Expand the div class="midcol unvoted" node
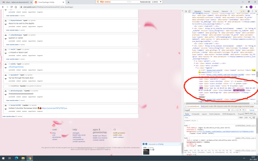Image resolution: width=258 pixels, height=161 pixels. click(194, 63)
